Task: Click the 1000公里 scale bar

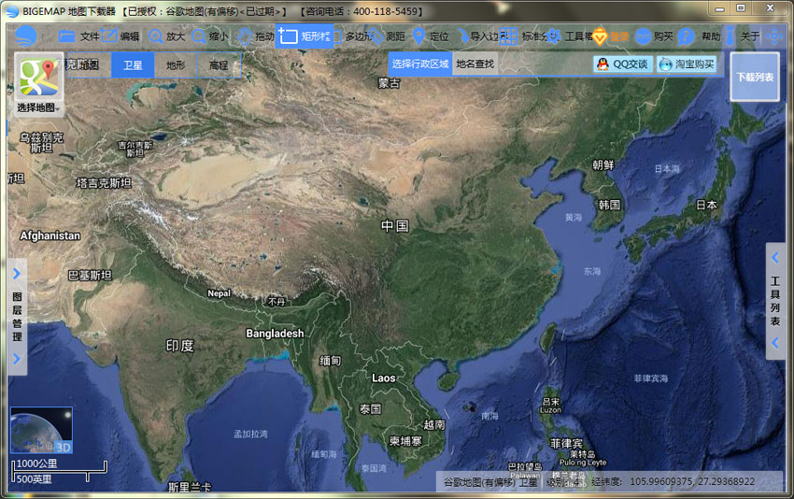Action: click(59, 464)
